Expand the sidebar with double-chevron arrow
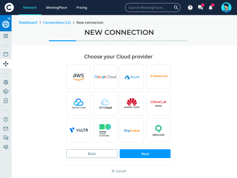Screen dimensions: 237x178 [x=9, y=19]
